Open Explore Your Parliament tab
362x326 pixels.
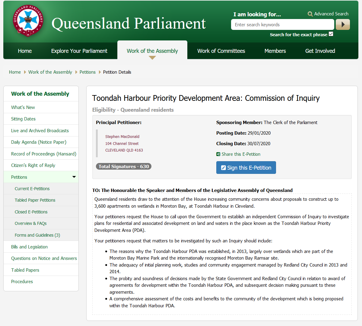(x=79, y=51)
